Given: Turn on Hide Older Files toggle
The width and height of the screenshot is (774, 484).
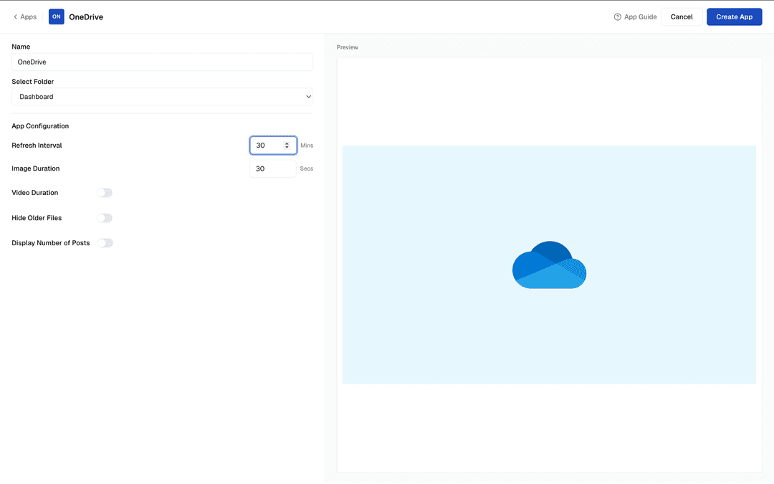Looking at the screenshot, I should click(x=105, y=218).
